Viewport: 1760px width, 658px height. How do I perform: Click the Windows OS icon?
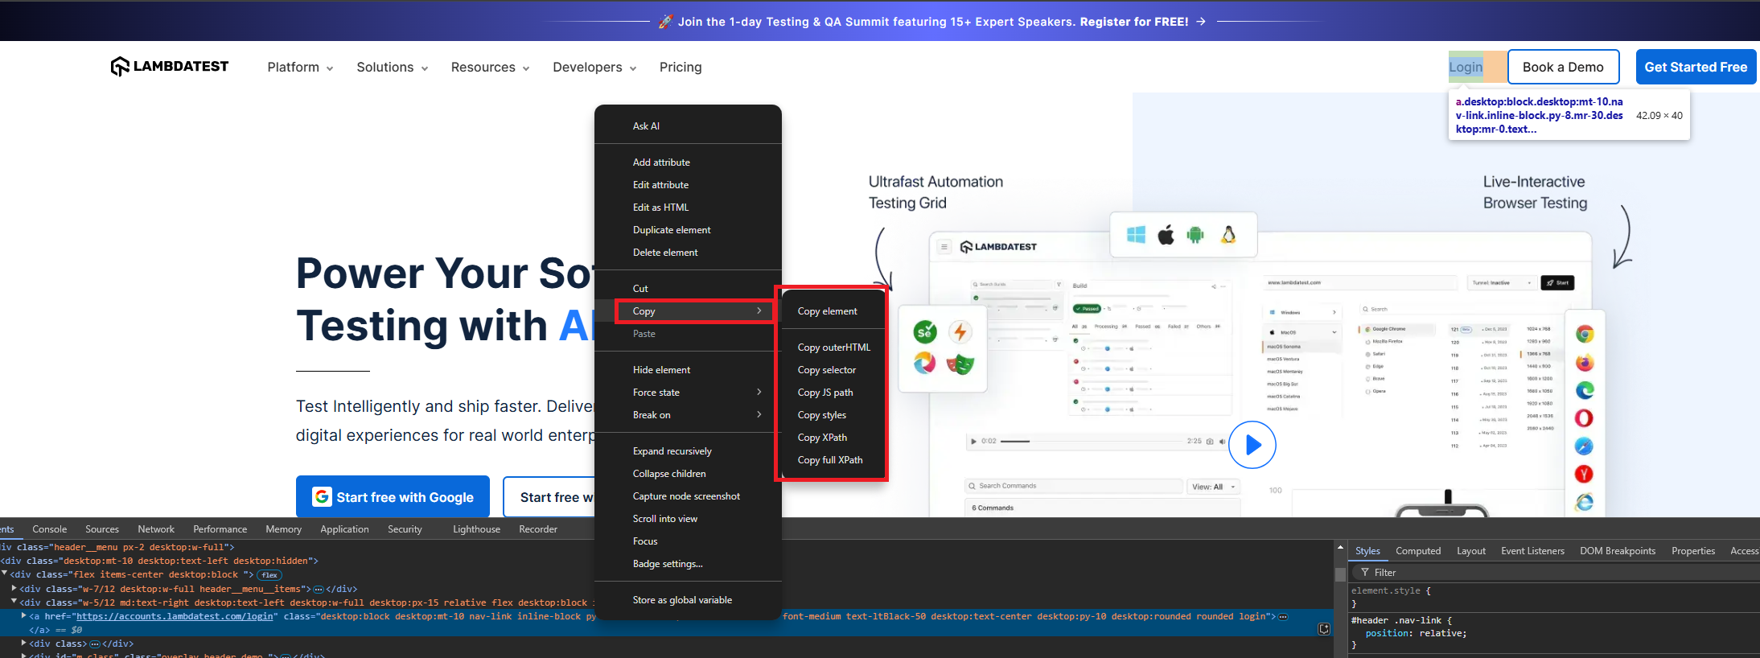1136,235
